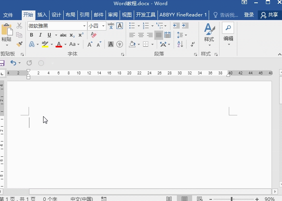Viewport: 282px width, 201px height.
Task: Click the Clear Formatting eraser icon
Action: coord(94,35)
